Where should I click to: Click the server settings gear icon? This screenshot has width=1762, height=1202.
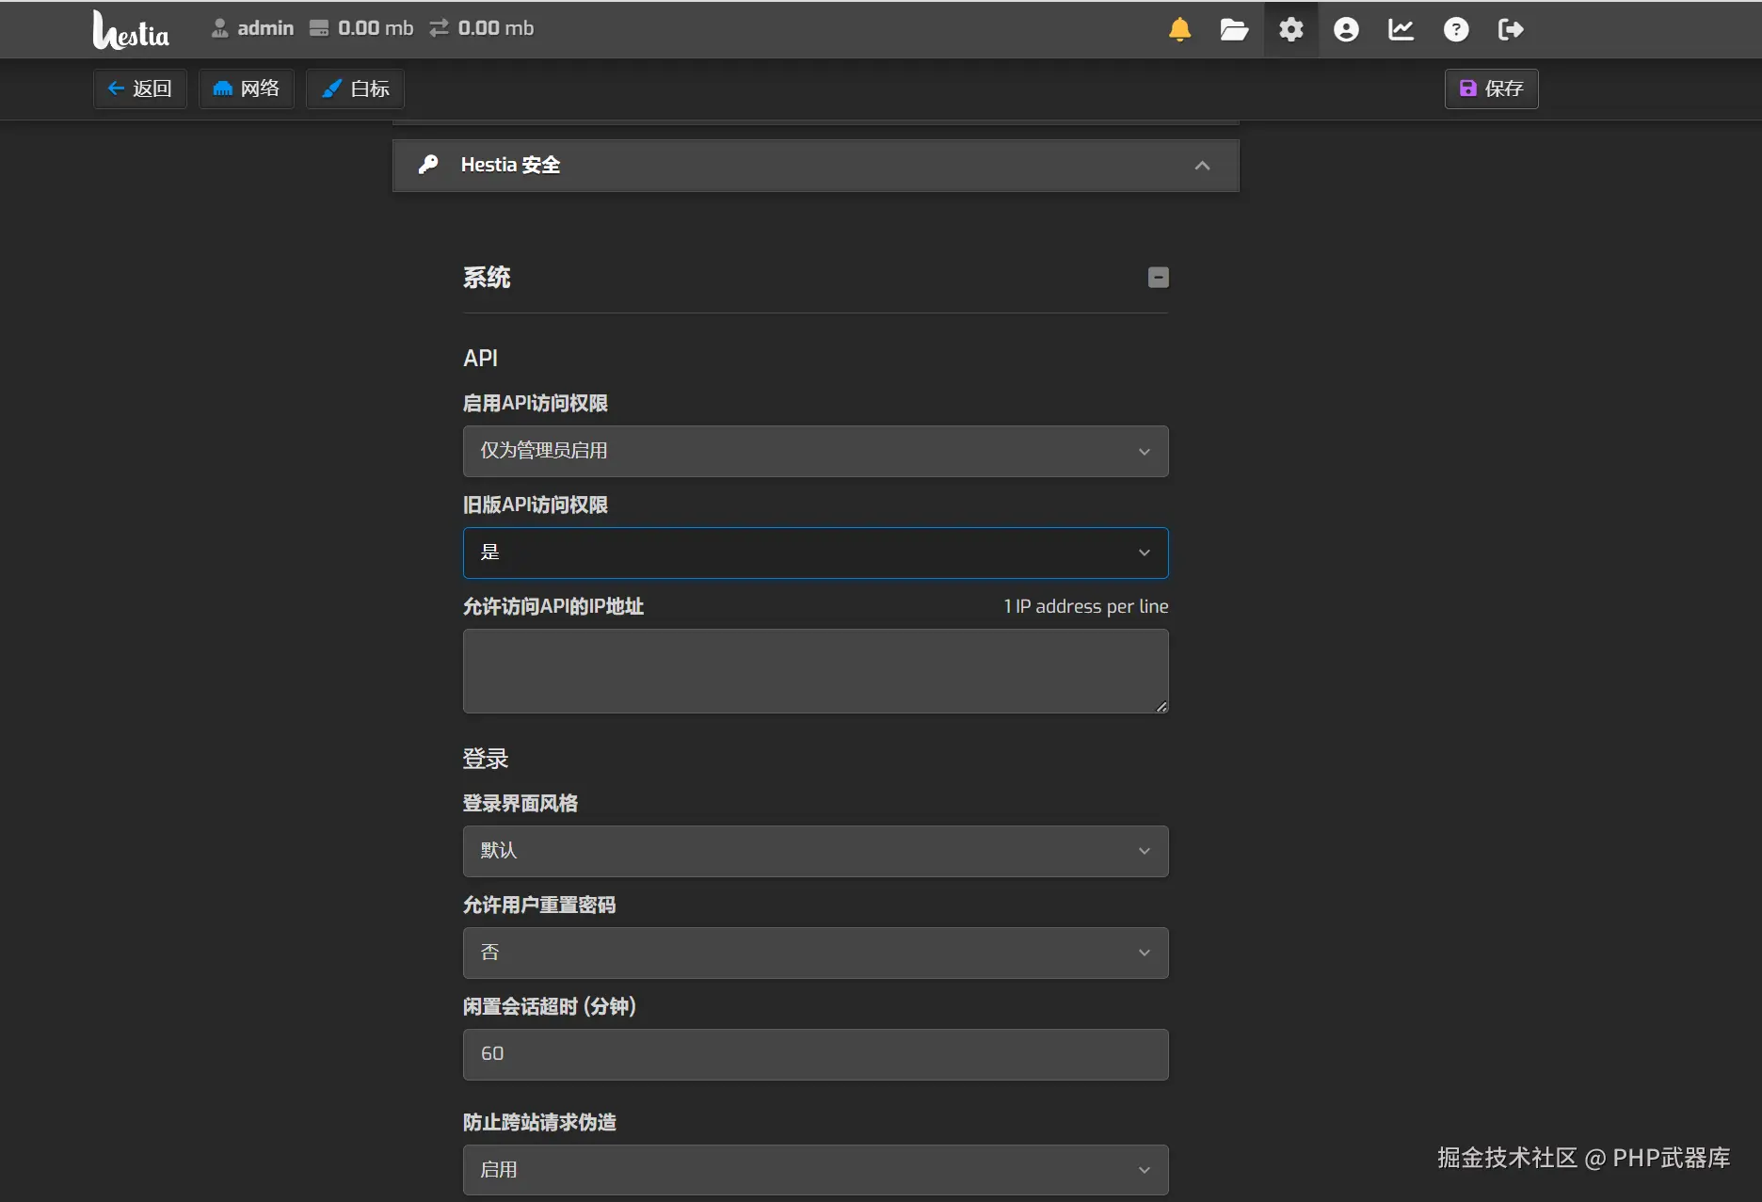(x=1290, y=29)
